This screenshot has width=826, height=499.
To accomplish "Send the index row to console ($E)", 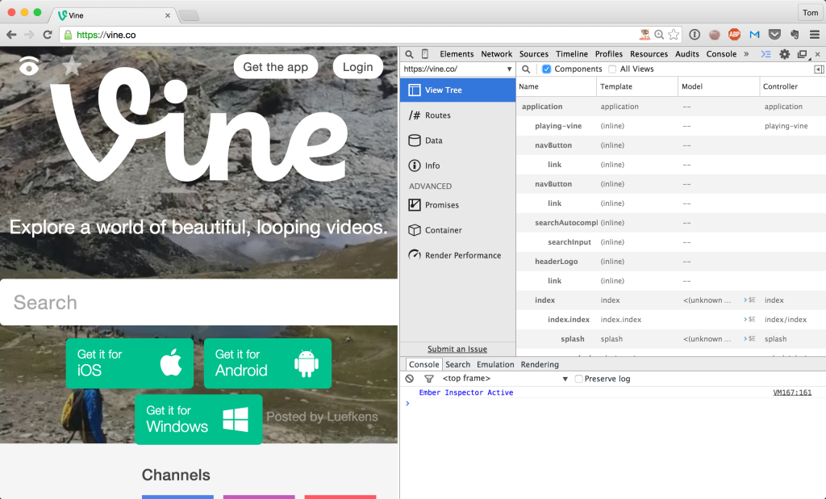I will pos(749,300).
